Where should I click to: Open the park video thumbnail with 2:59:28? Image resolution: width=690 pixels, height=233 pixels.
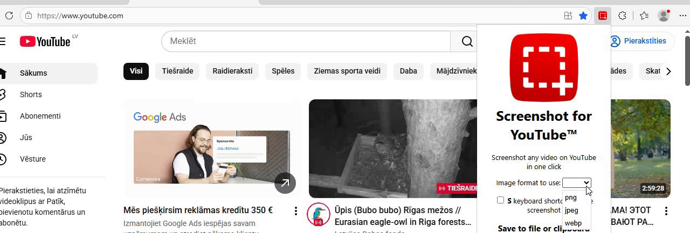click(640, 149)
